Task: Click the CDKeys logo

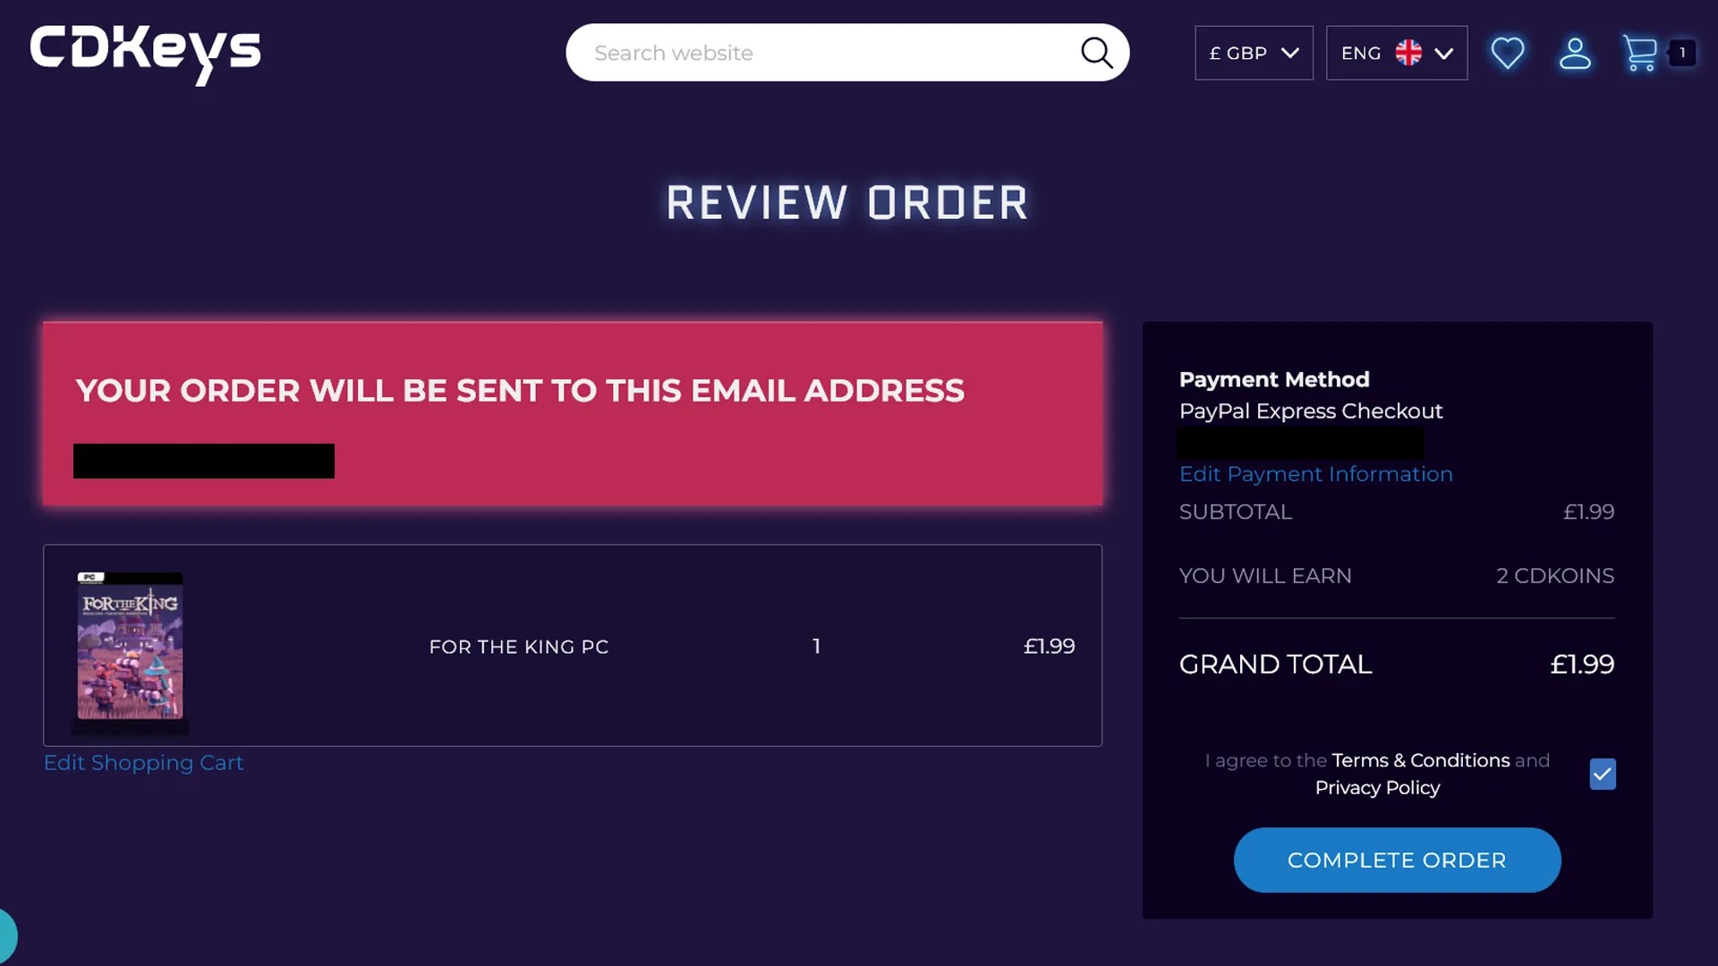Action: [144, 55]
